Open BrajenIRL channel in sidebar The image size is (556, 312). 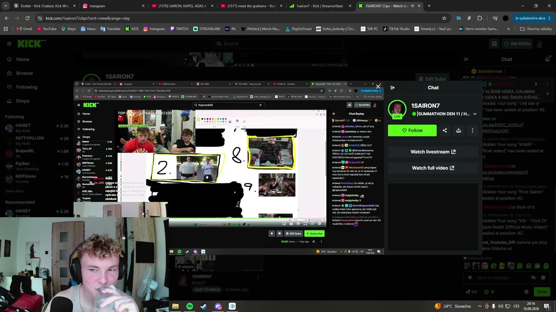[37, 153]
